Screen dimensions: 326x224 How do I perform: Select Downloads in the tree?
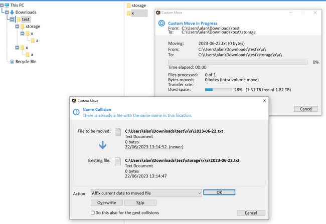click(26, 12)
